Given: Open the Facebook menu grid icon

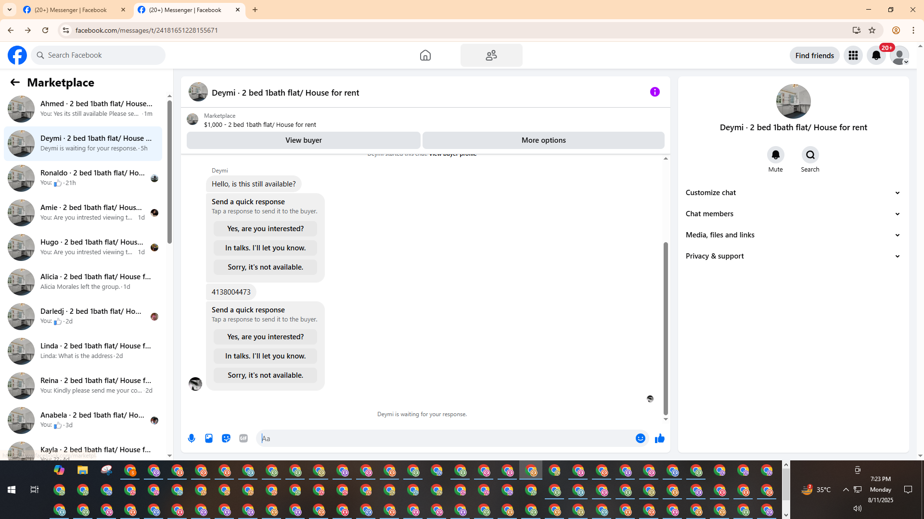Looking at the screenshot, I should (853, 55).
